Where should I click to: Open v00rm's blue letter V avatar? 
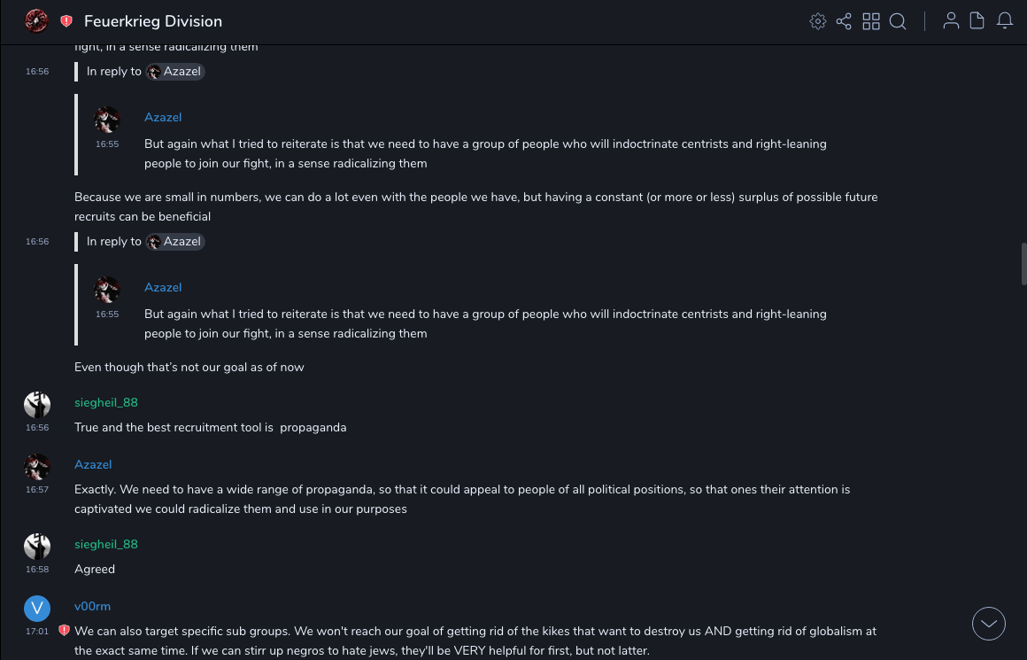(36, 608)
